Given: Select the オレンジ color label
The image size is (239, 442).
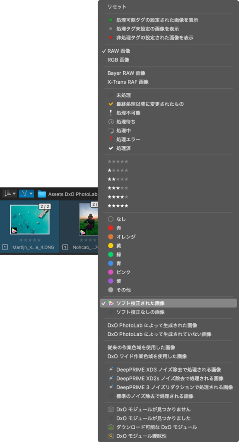Looking at the screenshot, I should pos(168,237).
